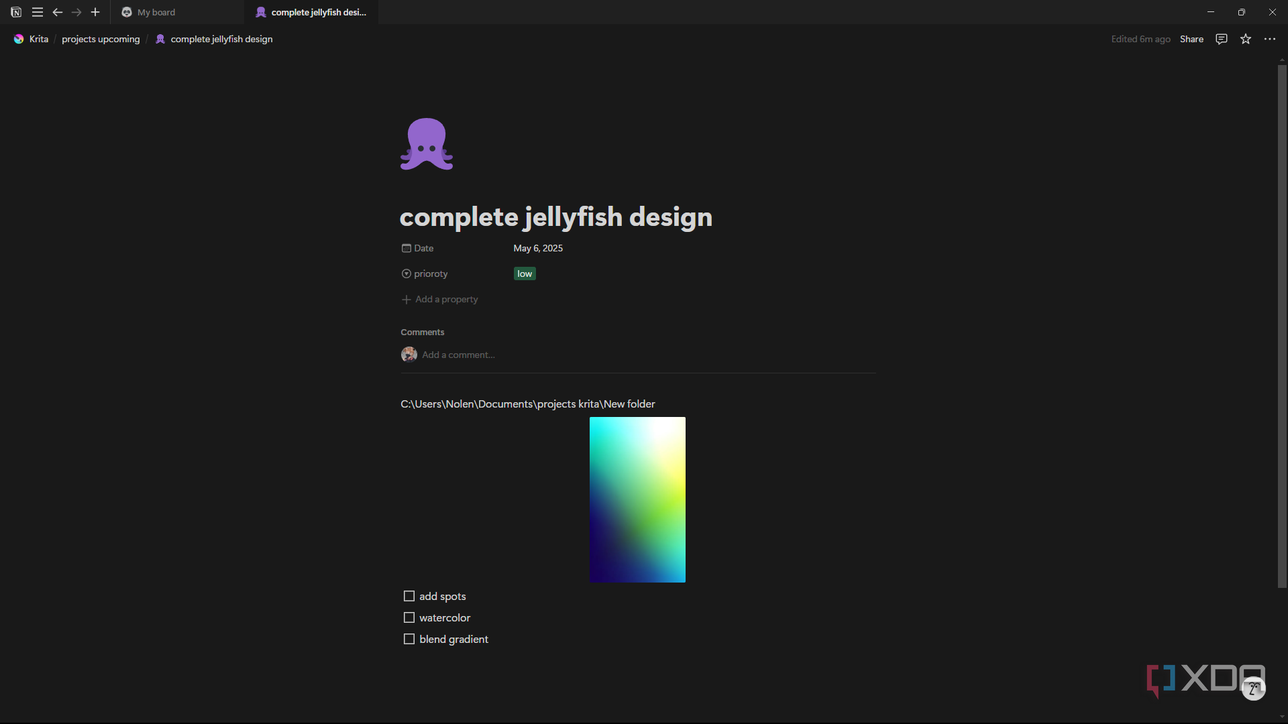This screenshot has height=724, width=1288.
Task: Open the 'low' priority tag dropdown
Action: click(x=525, y=274)
